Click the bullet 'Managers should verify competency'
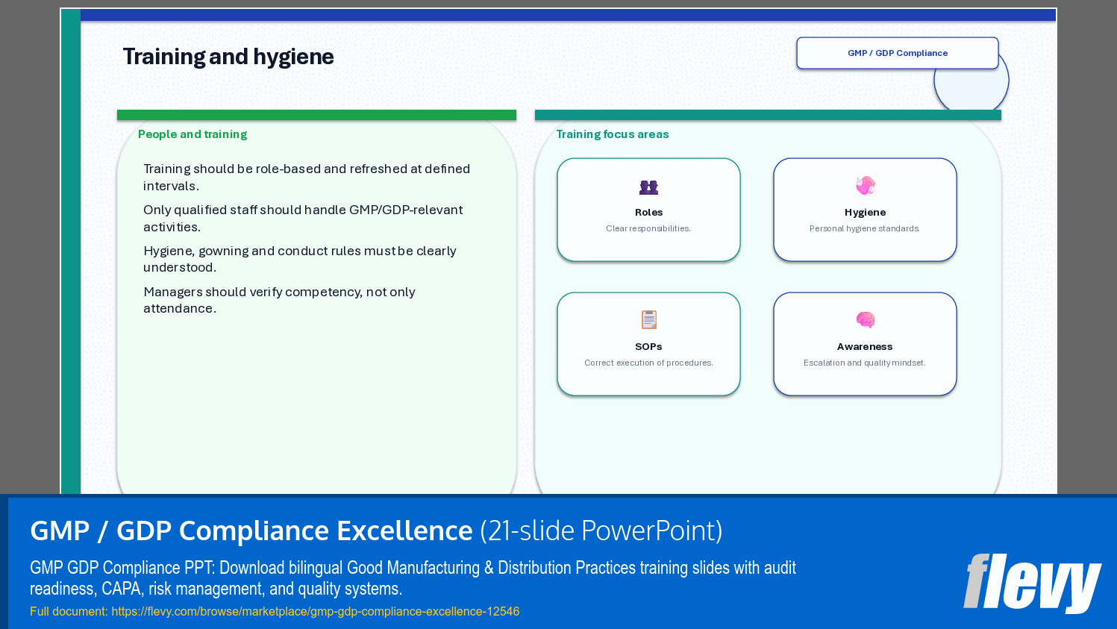1117x629 pixels. point(279,300)
